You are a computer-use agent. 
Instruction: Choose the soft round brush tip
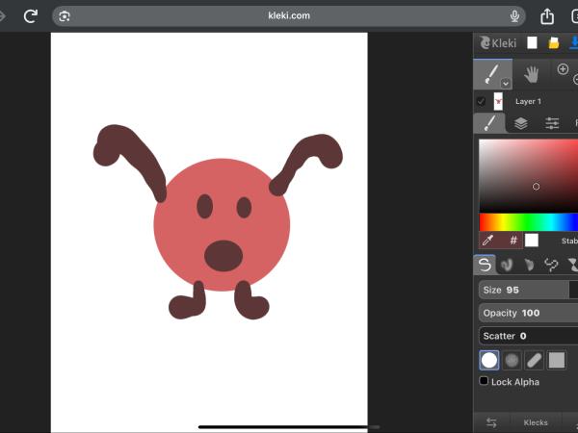[x=512, y=360]
